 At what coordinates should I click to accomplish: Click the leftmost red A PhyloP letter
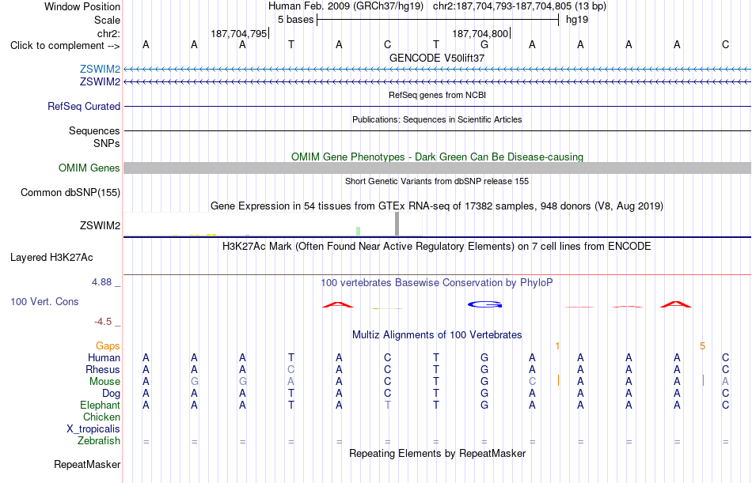coord(338,304)
